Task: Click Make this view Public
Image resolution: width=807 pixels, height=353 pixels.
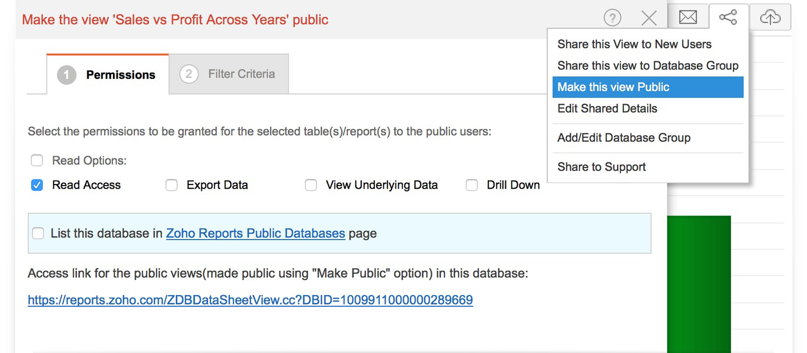Action: coord(613,87)
